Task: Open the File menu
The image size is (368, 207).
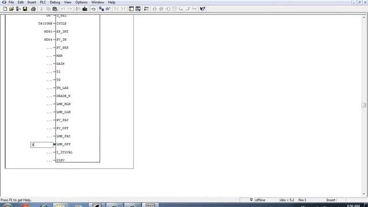Action: (x=11, y=2)
